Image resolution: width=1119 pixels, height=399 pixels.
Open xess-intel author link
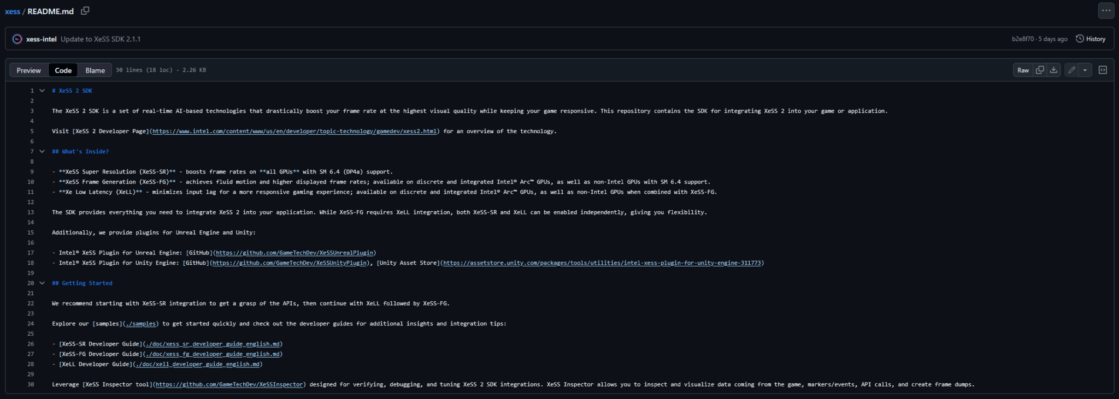click(42, 39)
